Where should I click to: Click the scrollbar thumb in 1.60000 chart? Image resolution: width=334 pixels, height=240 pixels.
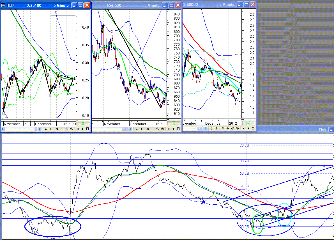point(200,128)
